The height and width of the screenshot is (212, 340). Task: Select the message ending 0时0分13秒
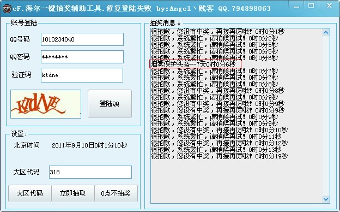(216, 149)
